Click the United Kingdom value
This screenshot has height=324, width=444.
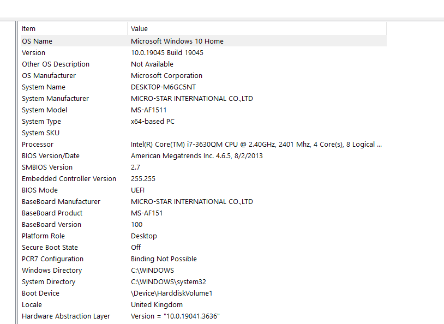(x=157, y=305)
